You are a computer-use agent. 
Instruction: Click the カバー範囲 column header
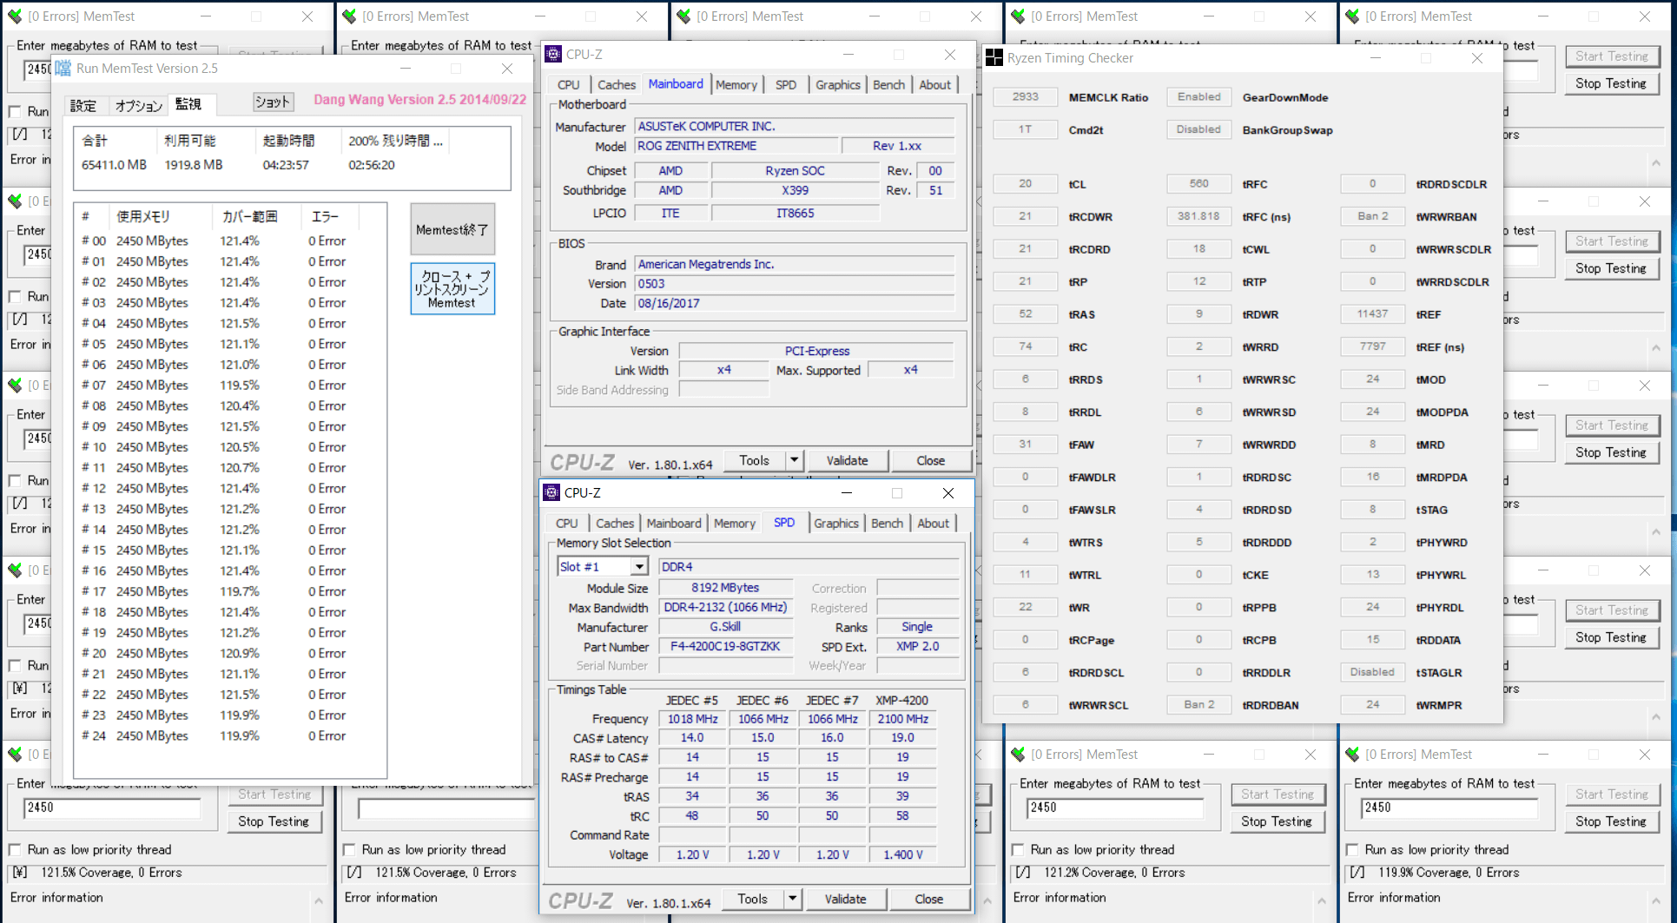pyautogui.click(x=255, y=217)
